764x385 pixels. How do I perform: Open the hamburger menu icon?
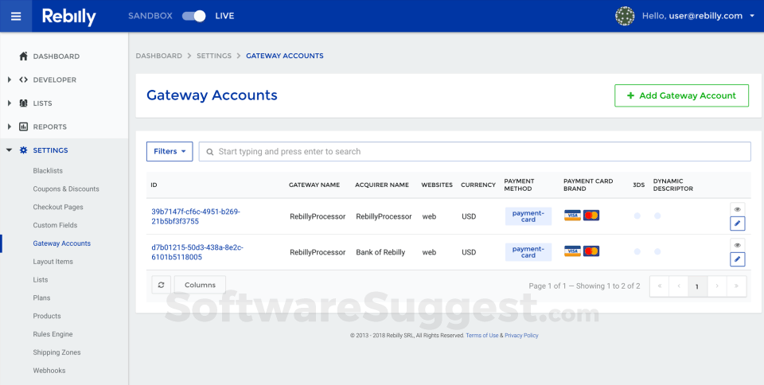click(16, 16)
